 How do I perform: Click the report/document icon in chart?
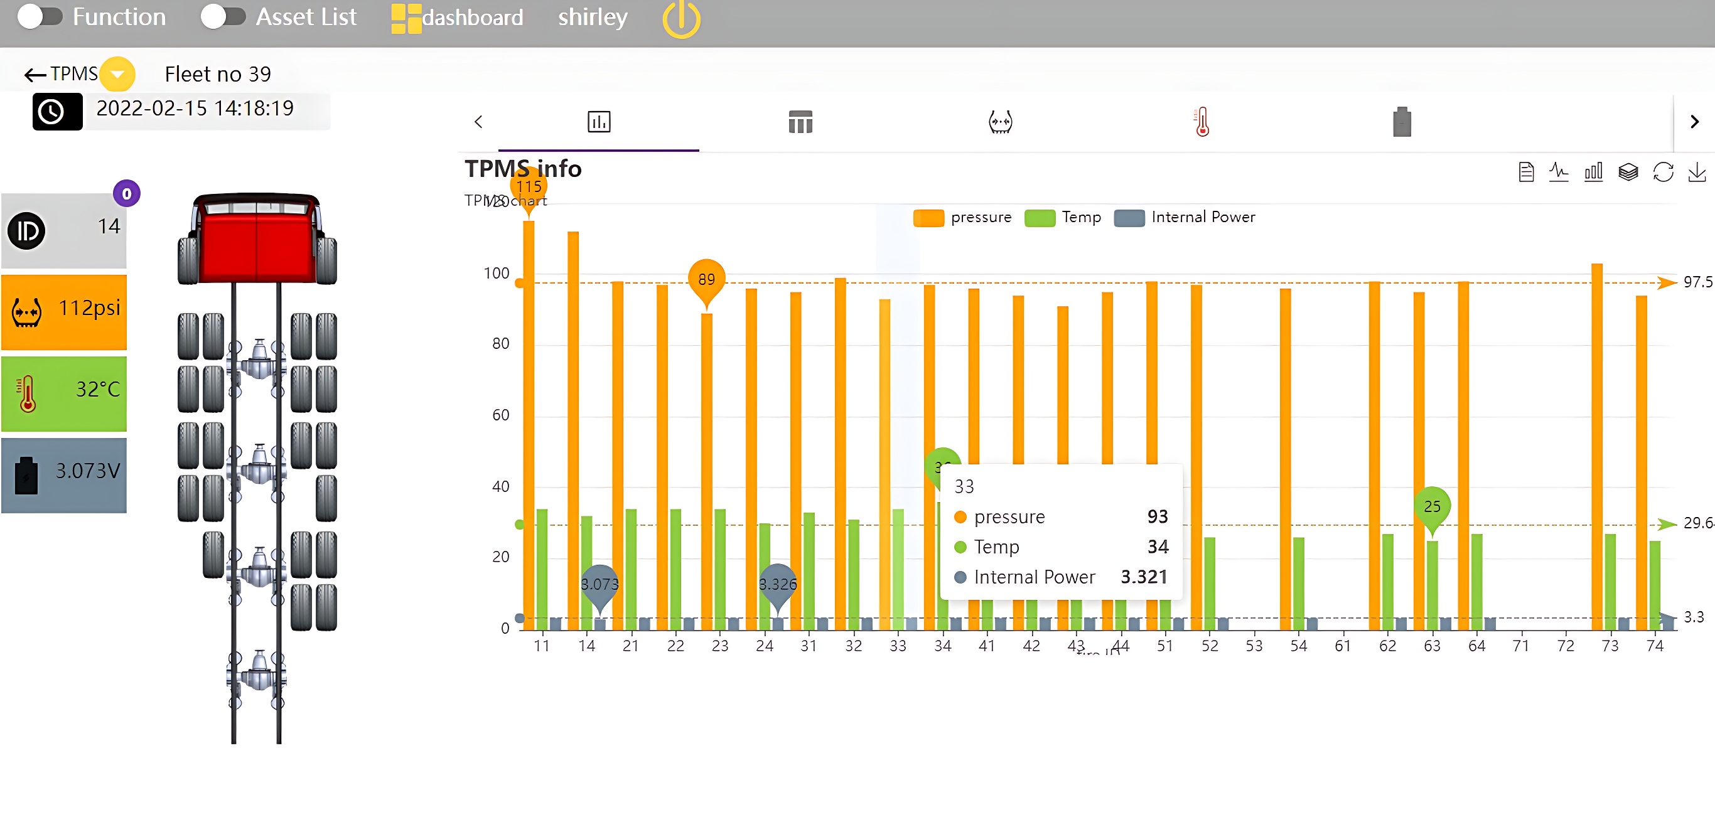coord(1522,173)
